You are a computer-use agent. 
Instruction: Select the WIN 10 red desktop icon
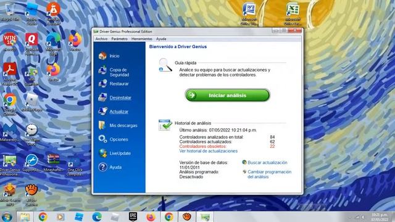point(10,43)
